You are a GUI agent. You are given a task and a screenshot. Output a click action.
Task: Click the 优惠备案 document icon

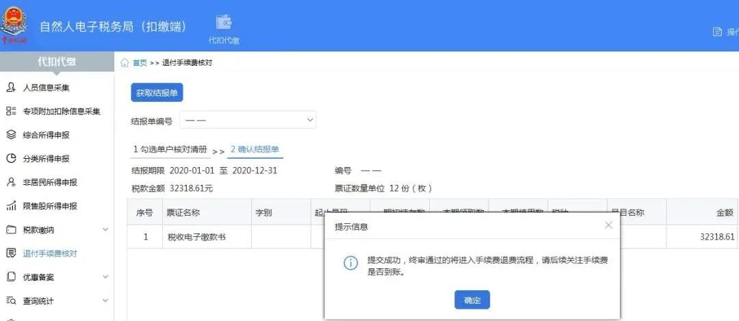point(12,277)
